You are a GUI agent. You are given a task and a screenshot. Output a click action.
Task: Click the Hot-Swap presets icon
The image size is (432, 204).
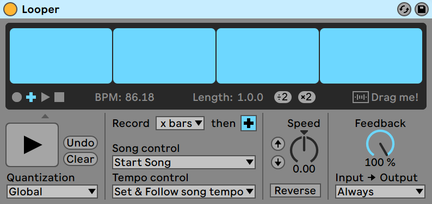click(404, 10)
